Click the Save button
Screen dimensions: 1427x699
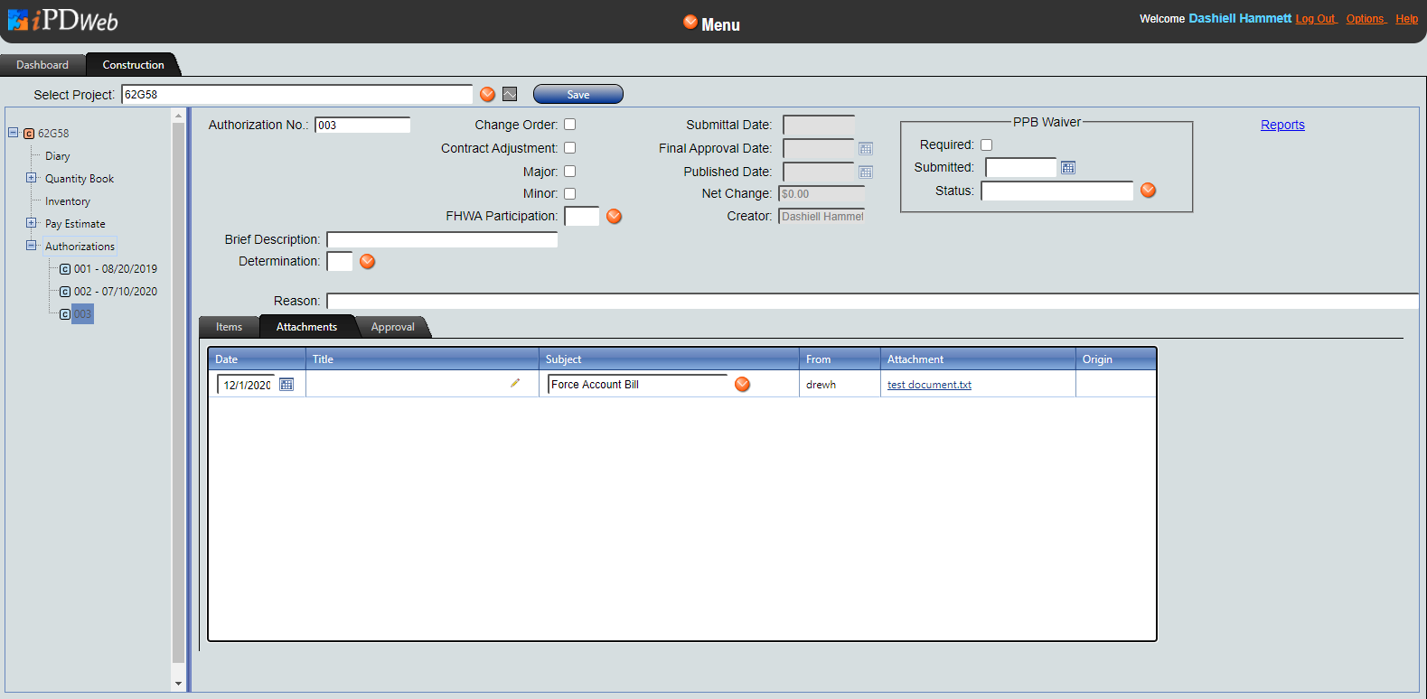578,95
